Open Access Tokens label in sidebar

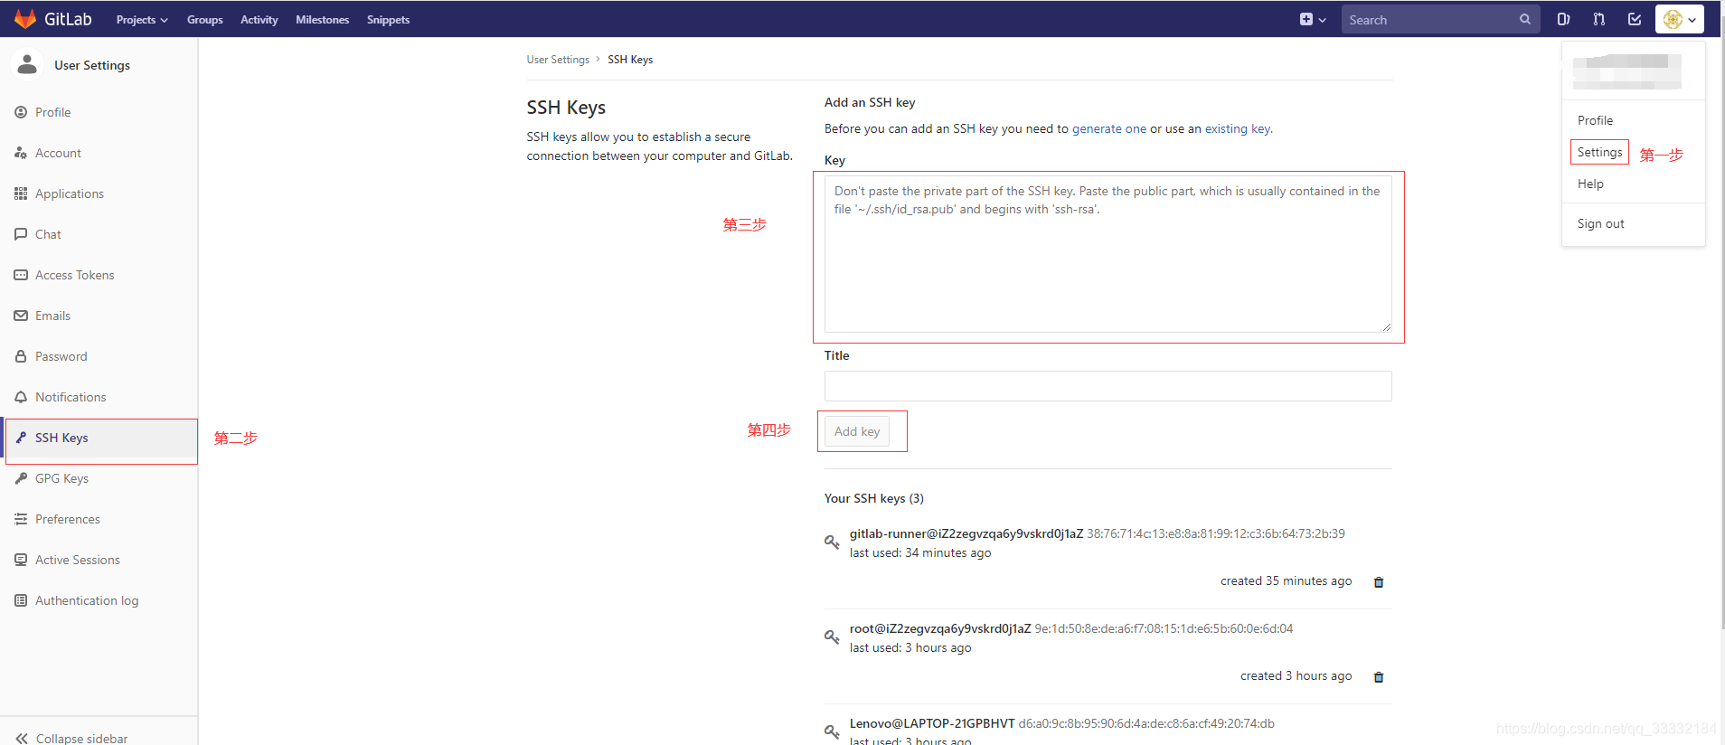pos(75,275)
